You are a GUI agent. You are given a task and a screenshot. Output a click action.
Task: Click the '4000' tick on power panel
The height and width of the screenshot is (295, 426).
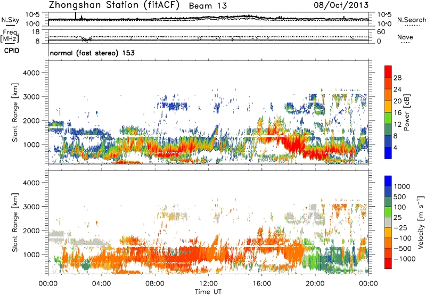tap(31, 73)
